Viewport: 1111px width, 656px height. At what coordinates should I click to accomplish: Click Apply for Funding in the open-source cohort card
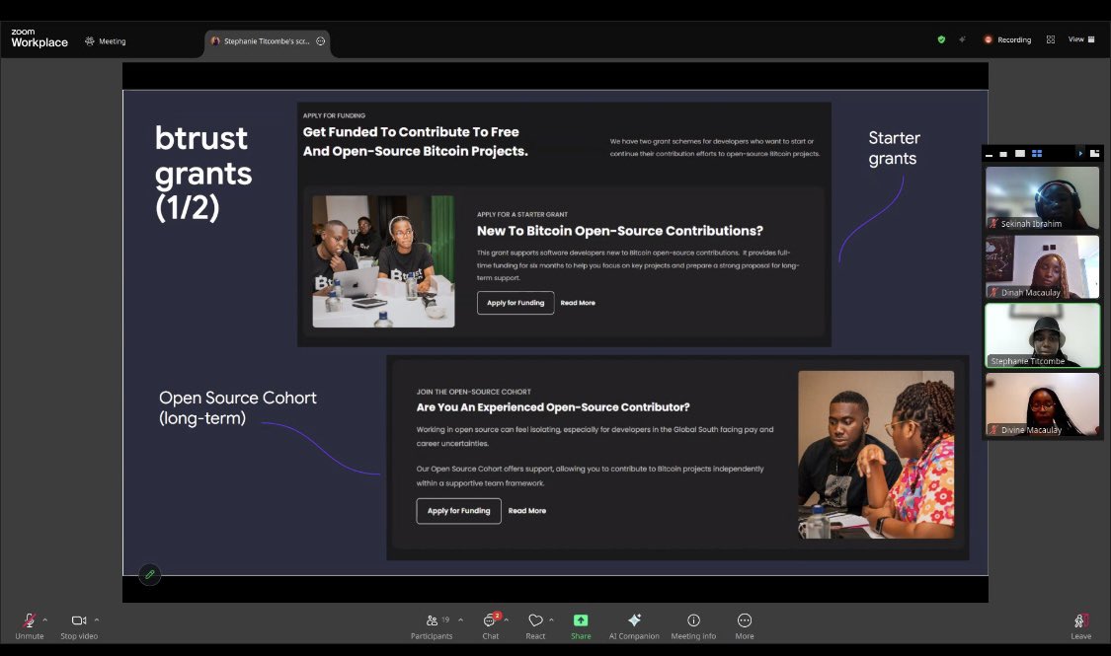pyautogui.click(x=458, y=510)
